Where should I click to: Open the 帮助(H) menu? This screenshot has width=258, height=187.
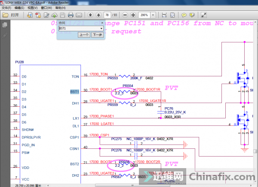pos(60,8)
